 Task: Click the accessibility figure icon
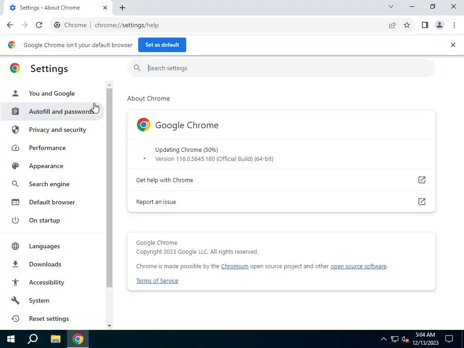(15, 282)
